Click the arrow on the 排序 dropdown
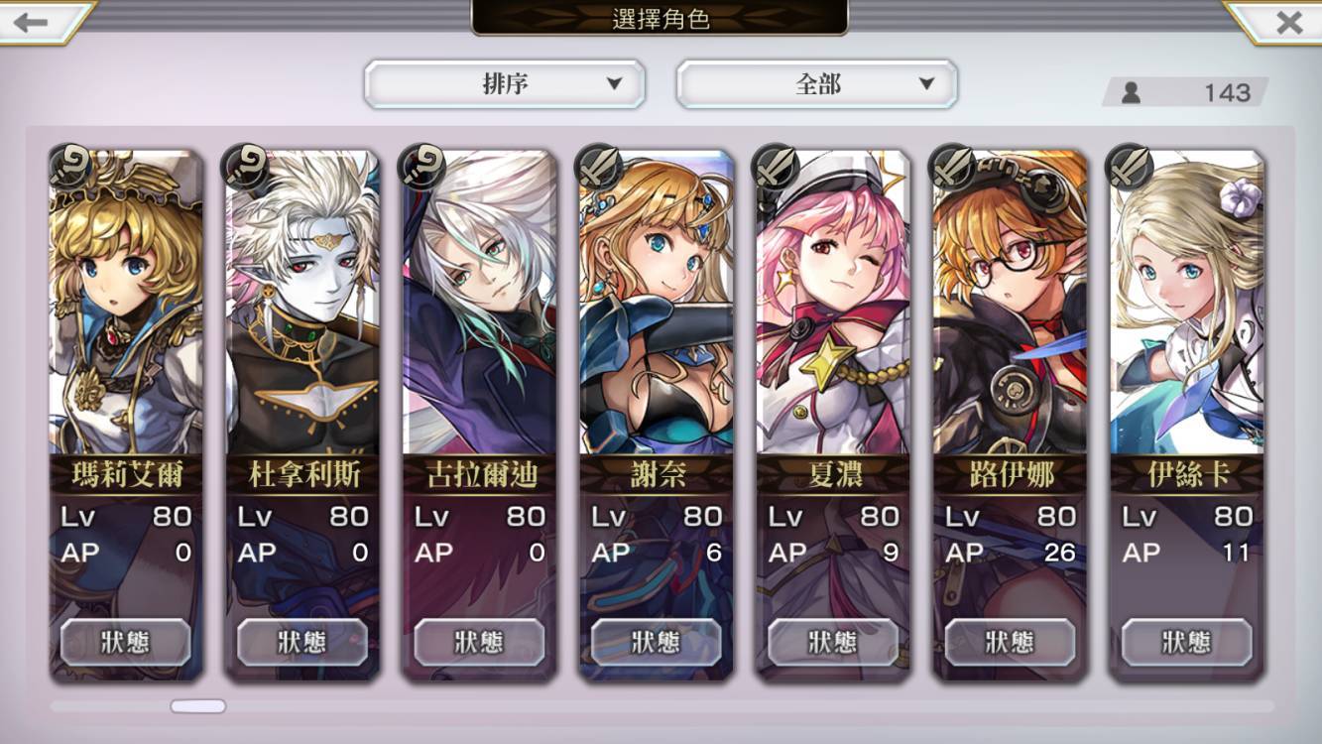This screenshot has width=1322, height=744. (x=614, y=84)
